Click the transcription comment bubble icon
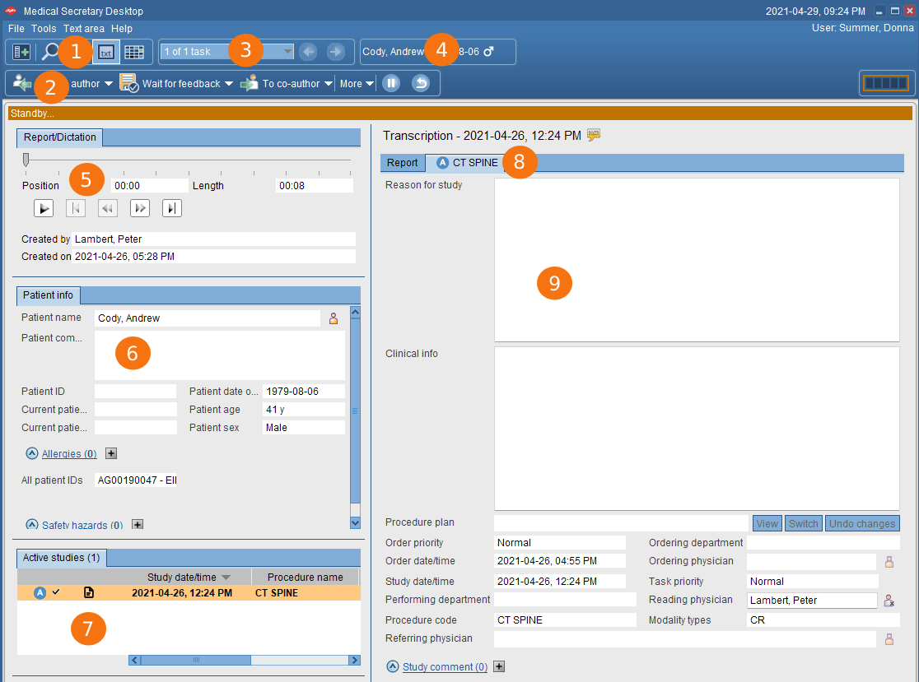The height and width of the screenshot is (682, 919). pyautogui.click(x=594, y=135)
